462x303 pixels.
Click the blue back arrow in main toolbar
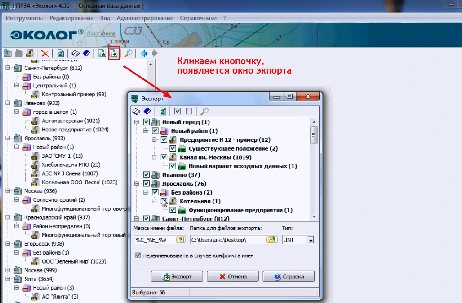(x=143, y=53)
